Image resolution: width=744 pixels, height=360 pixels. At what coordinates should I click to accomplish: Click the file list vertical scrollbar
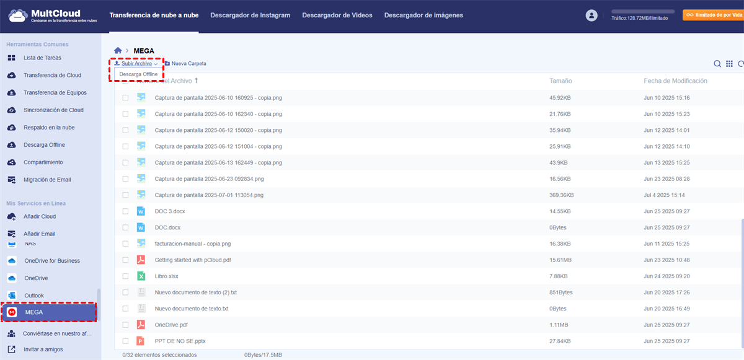[742, 282]
